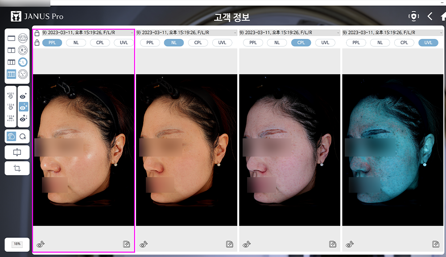Expand the fourth panel's date dropdown
This screenshot has width=446, height=257.
coord(441,33)
